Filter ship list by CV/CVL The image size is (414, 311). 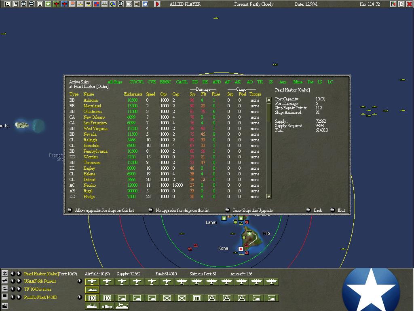[137, 82]
